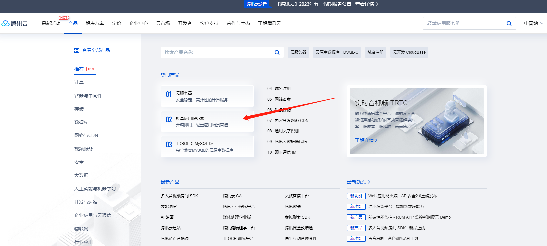Open 混沌演练平台 news item

point(396,207)
